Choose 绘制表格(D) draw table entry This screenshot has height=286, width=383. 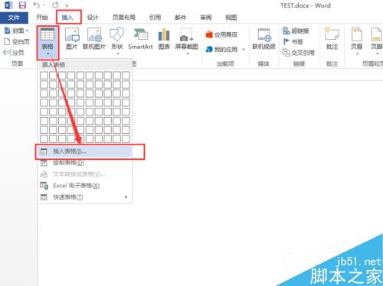coord(85,163)
